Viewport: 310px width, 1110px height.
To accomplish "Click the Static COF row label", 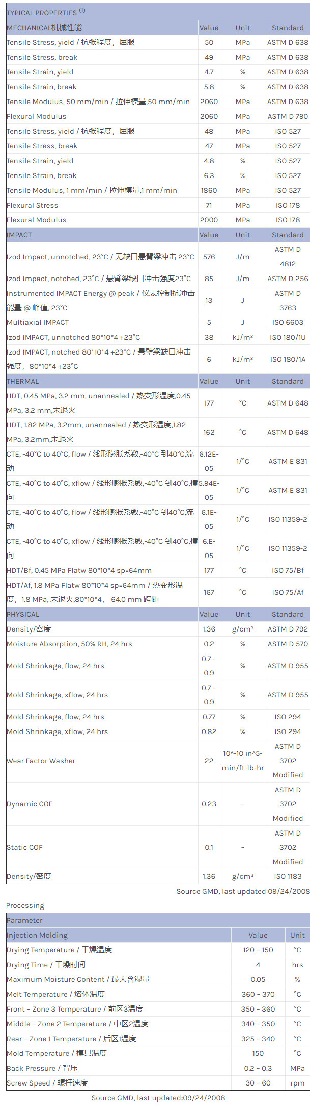I will pos(24,847).
